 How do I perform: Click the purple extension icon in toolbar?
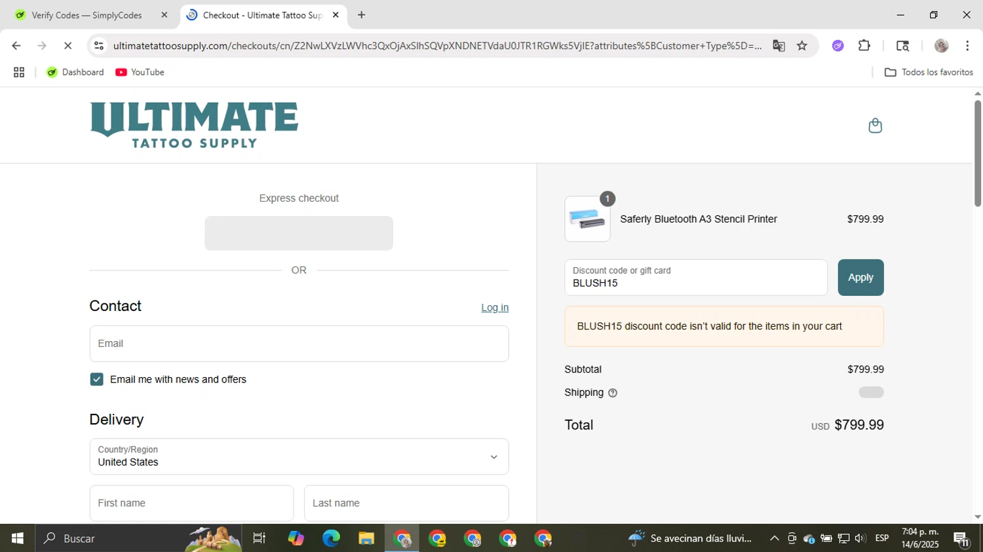coord(838,46)
